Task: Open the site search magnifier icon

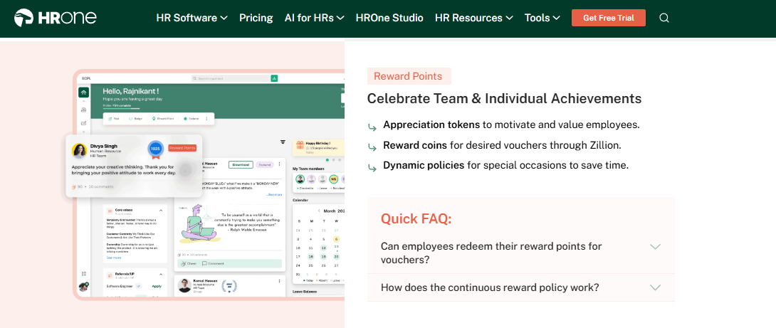Action: click(x=664, y=18)
